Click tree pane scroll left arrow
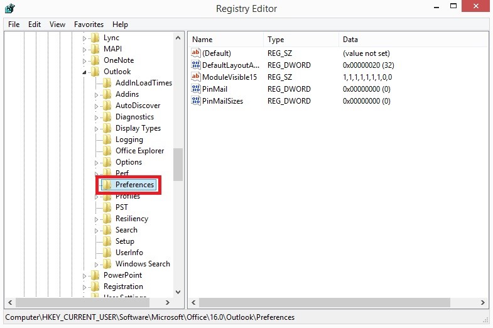Viewport: 493px width, 328px height. click(10, 302)
